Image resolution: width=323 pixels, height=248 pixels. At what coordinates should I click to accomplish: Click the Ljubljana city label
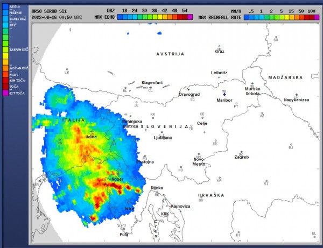click(x=163, y=138)
